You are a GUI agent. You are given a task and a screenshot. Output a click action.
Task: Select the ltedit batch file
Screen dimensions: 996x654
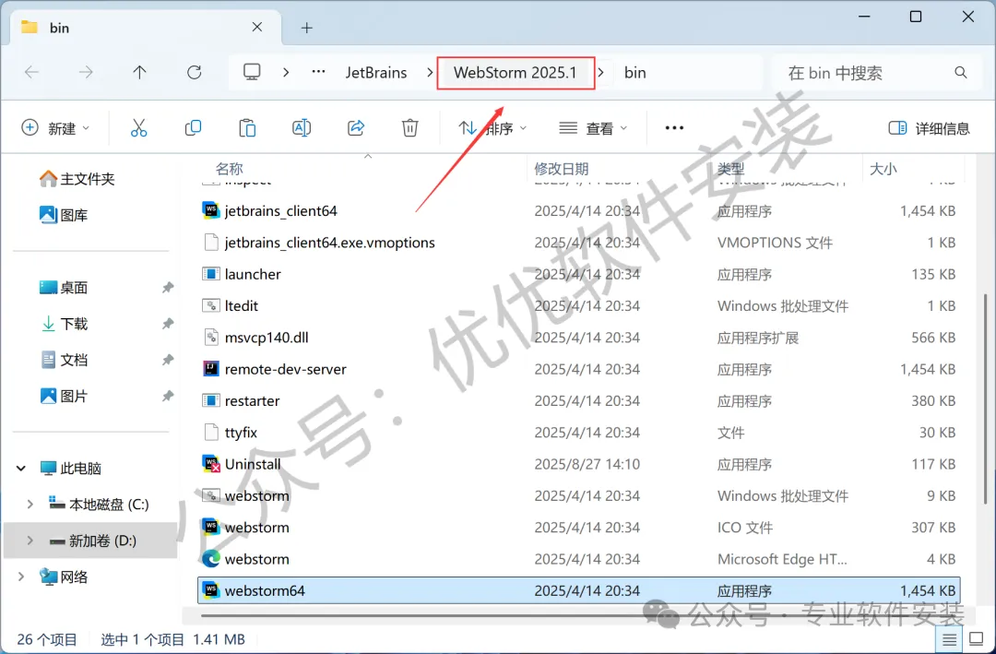tap(578, 305)
